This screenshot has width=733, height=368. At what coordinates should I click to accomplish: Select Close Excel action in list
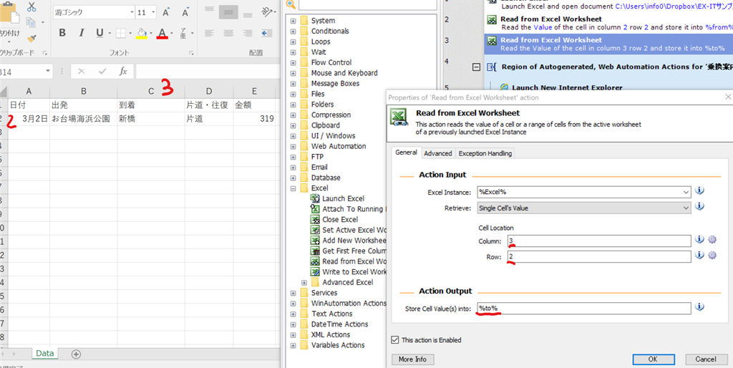tap(339, 220)
